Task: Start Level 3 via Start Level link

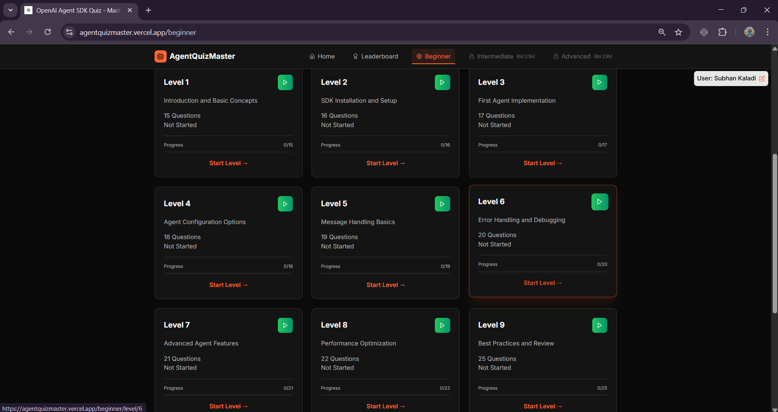Action: click(543, 163)
